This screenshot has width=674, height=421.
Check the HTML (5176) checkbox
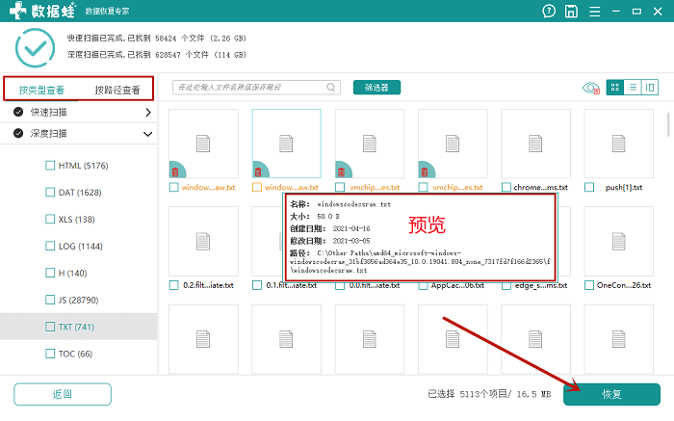click(x=50, y=166)
